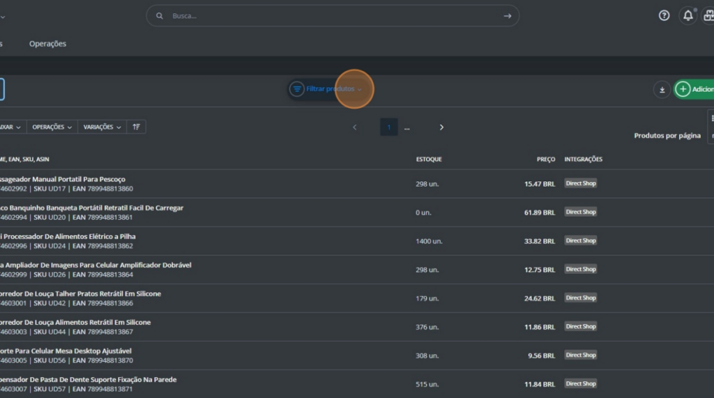Click the boxes icon in top-right corner

[708, 15]
